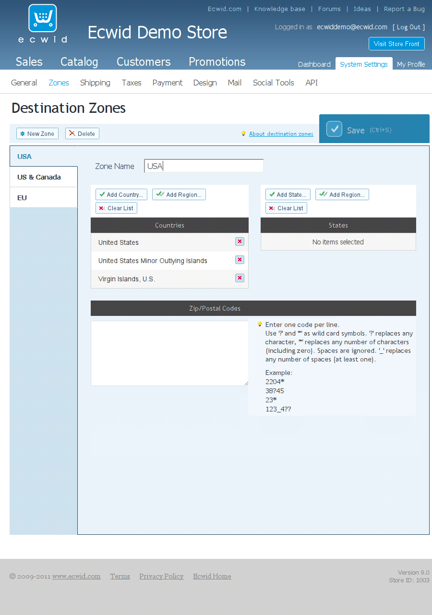Viewport: 432px width, 615px height.
Task: Open Payment settings submenu
Action: 168,83
